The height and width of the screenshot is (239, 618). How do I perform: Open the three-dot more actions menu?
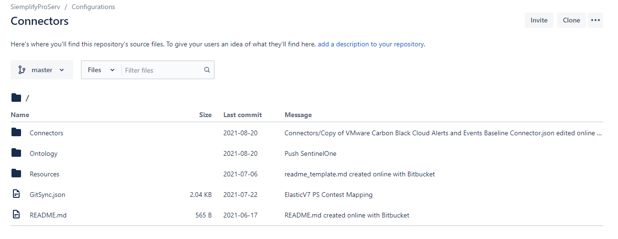click(x=595, y=20)
